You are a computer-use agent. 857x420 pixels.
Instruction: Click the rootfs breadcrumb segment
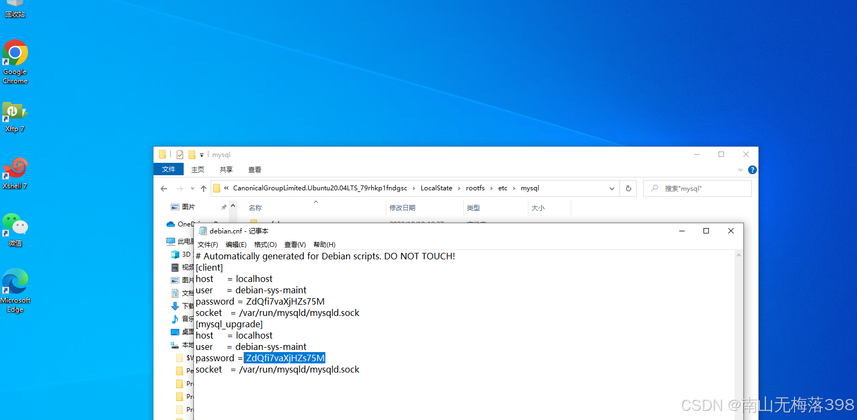(475, 188)
